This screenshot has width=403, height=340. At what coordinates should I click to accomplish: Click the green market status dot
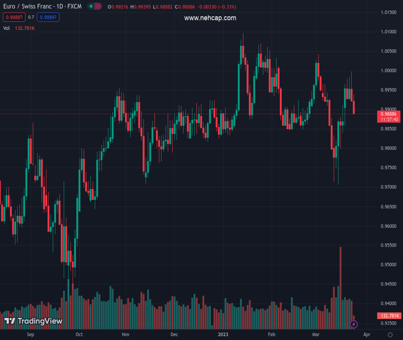click(91, 6)
